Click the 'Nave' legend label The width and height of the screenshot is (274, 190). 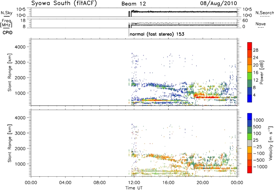click(x=261, y=24)
